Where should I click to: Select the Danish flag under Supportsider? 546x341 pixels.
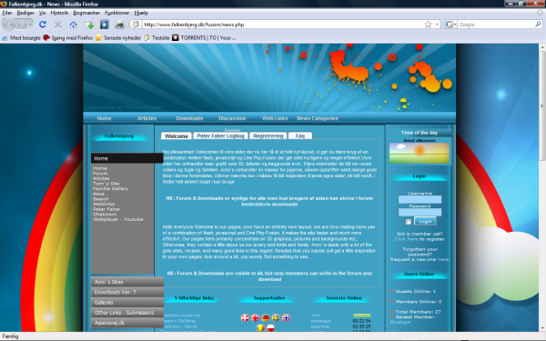point(245,317)
